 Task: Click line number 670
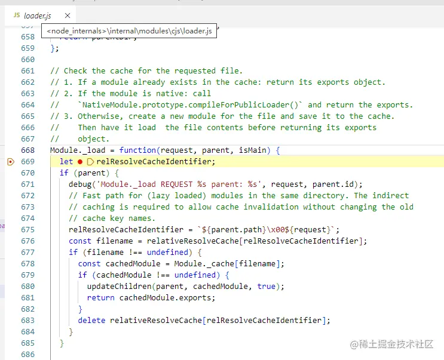coord(27,173)
